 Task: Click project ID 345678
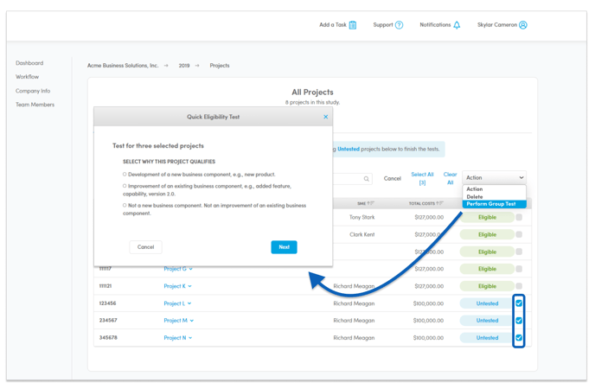tap(108, 337)
